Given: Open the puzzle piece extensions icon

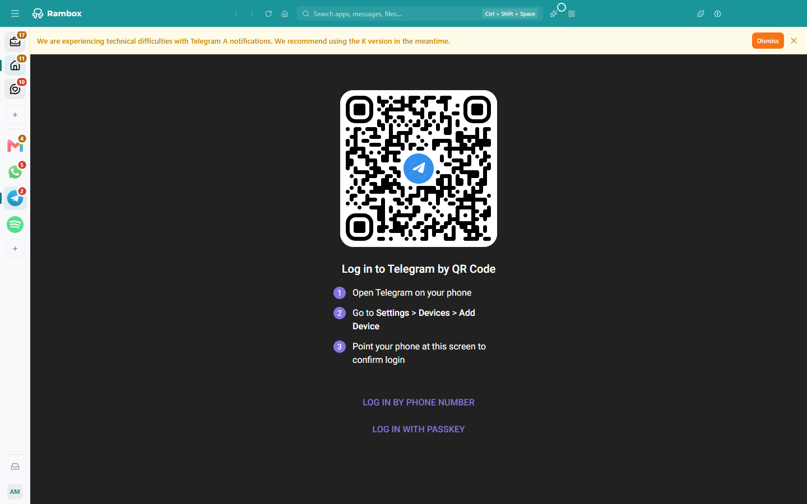Looking at the screenshot, I should (701, 13).
